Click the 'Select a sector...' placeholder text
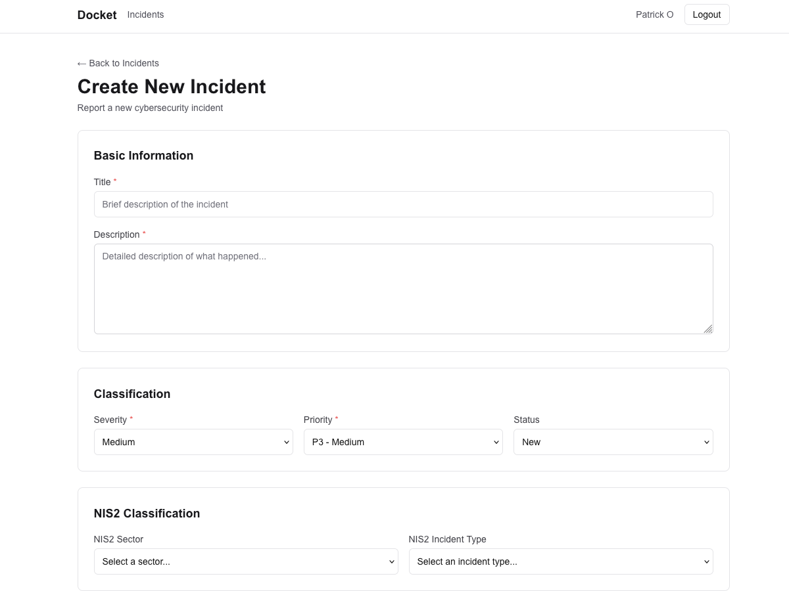 [x=136, y=561]
